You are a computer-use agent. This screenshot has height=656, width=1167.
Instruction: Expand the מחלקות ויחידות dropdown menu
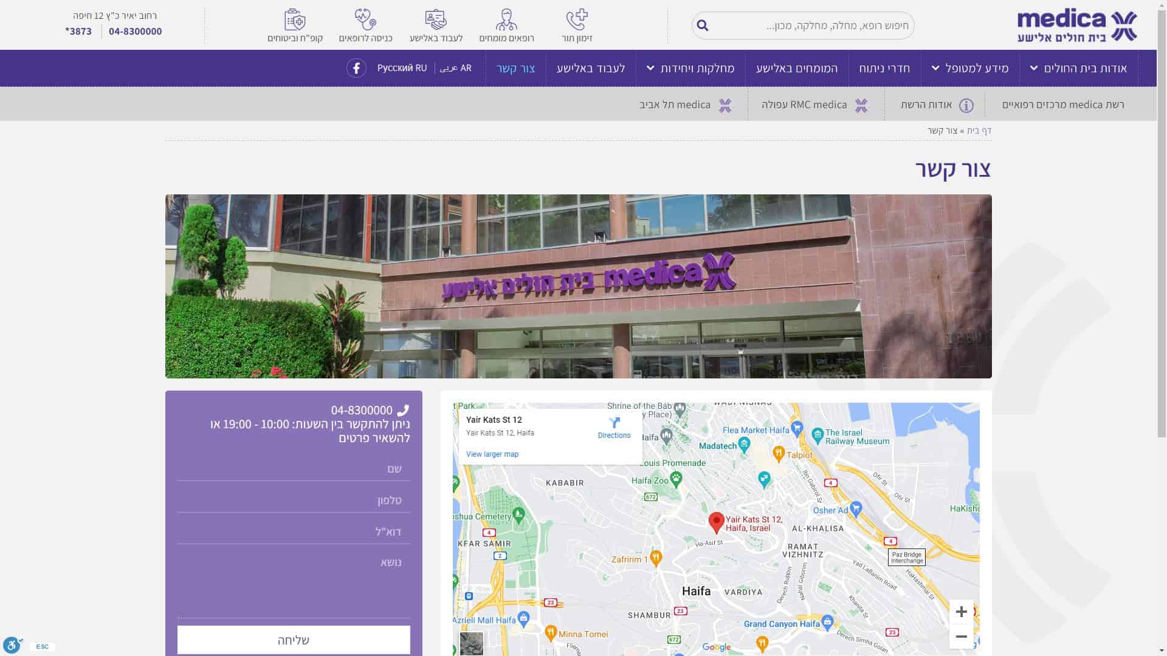[690, 68]
